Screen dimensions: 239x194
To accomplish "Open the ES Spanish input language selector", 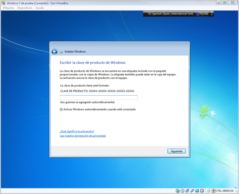I will 170,14.
